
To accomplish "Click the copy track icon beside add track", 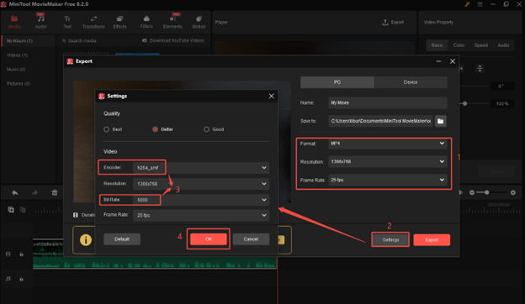I will click(23, 209).
